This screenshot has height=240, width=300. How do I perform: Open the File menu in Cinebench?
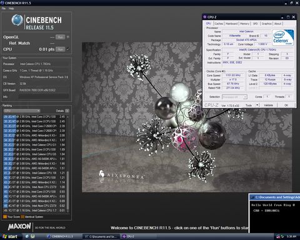pyautogui.click(x=4, y=9)
